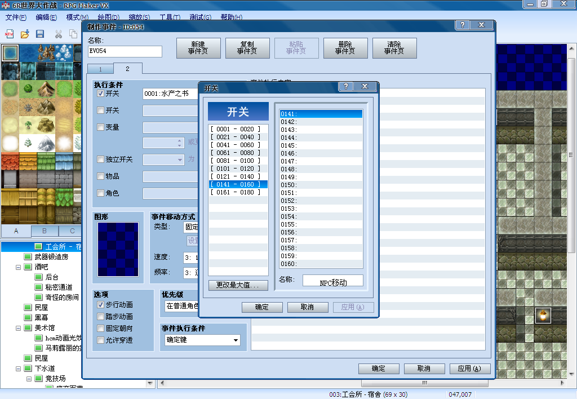Click the map icon beside 黑幕
Image resolution: width=577 pixels, height=399 pixels.
28,317
